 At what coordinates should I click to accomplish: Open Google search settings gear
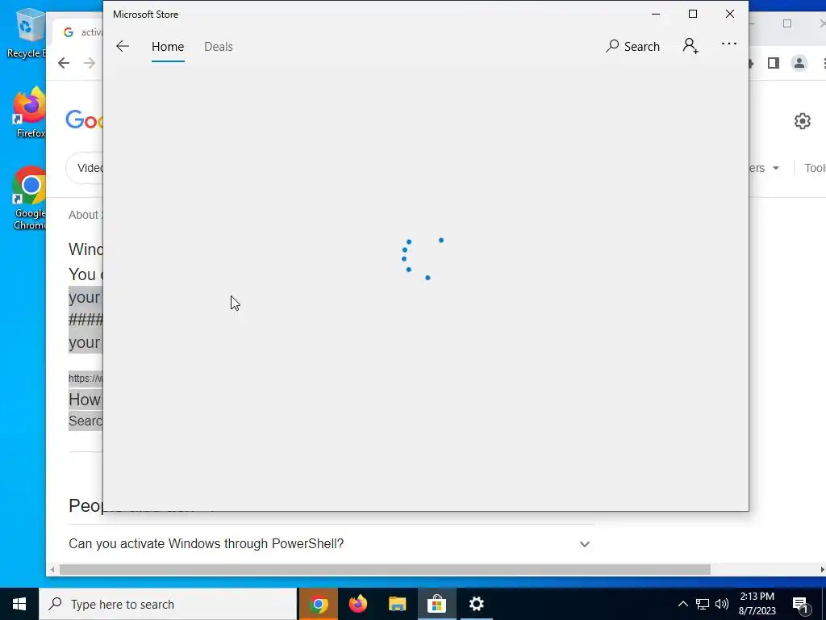click(x=803, y=121)
